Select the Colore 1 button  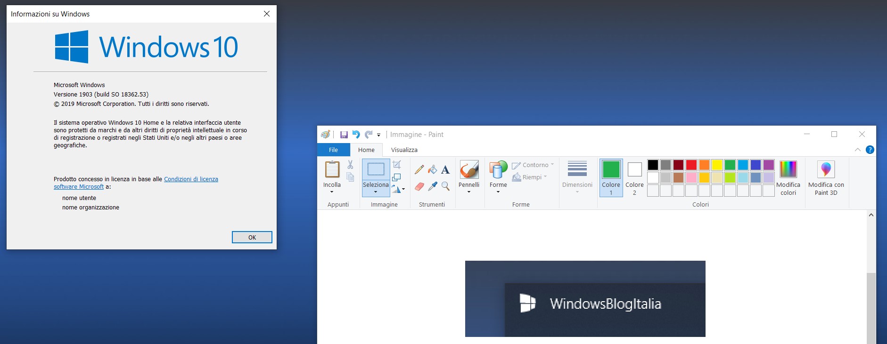coord(611,177)
